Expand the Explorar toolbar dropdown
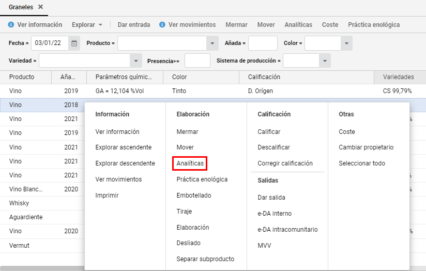The image size is (426, 271). pos(87,25)
